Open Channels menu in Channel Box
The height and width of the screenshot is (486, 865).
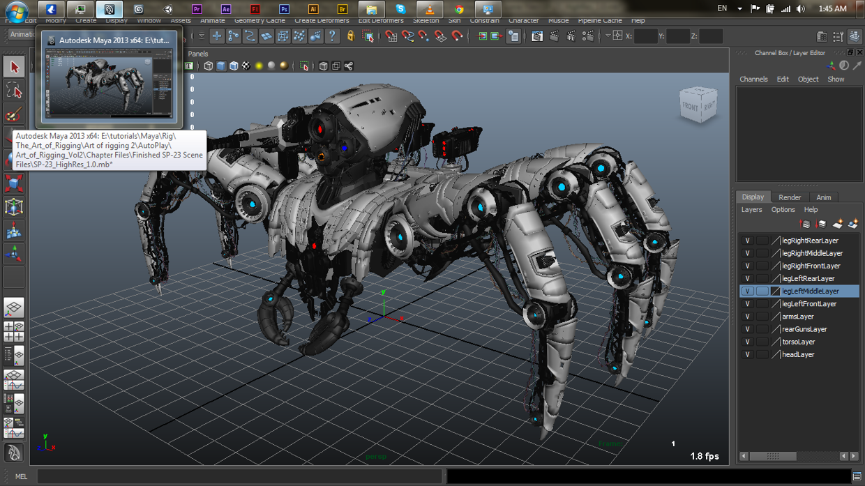coord(753,79)
